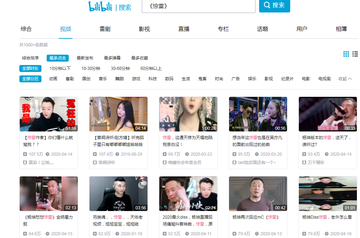Open title 【音阙诗听/赵方婧】听完脑子里只有嘟嘟
Viewport: 360px width, 238px height.
[x=118, y=141]
